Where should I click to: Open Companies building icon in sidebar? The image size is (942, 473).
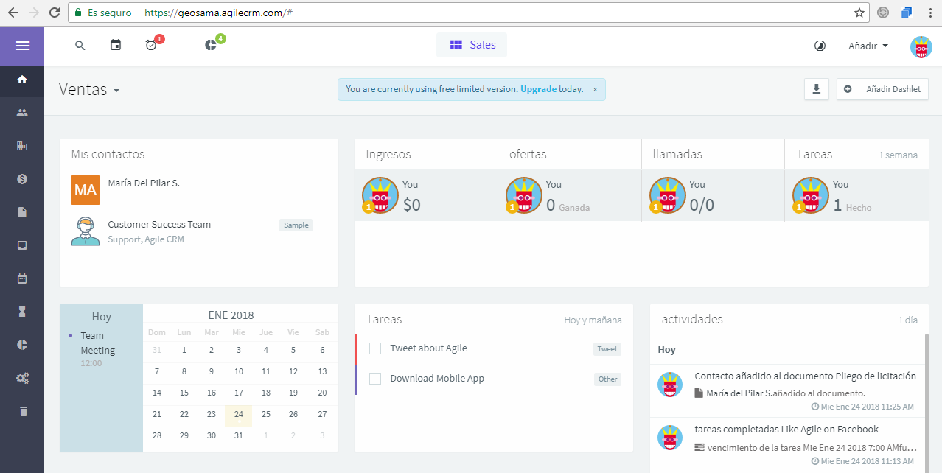click(22, 146)
